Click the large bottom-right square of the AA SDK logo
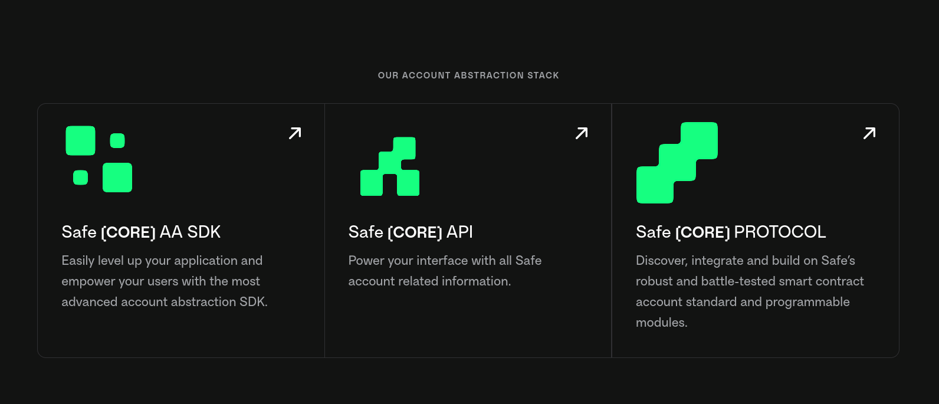The width and height of the screenshot is (939, 404). coord(117,178)
